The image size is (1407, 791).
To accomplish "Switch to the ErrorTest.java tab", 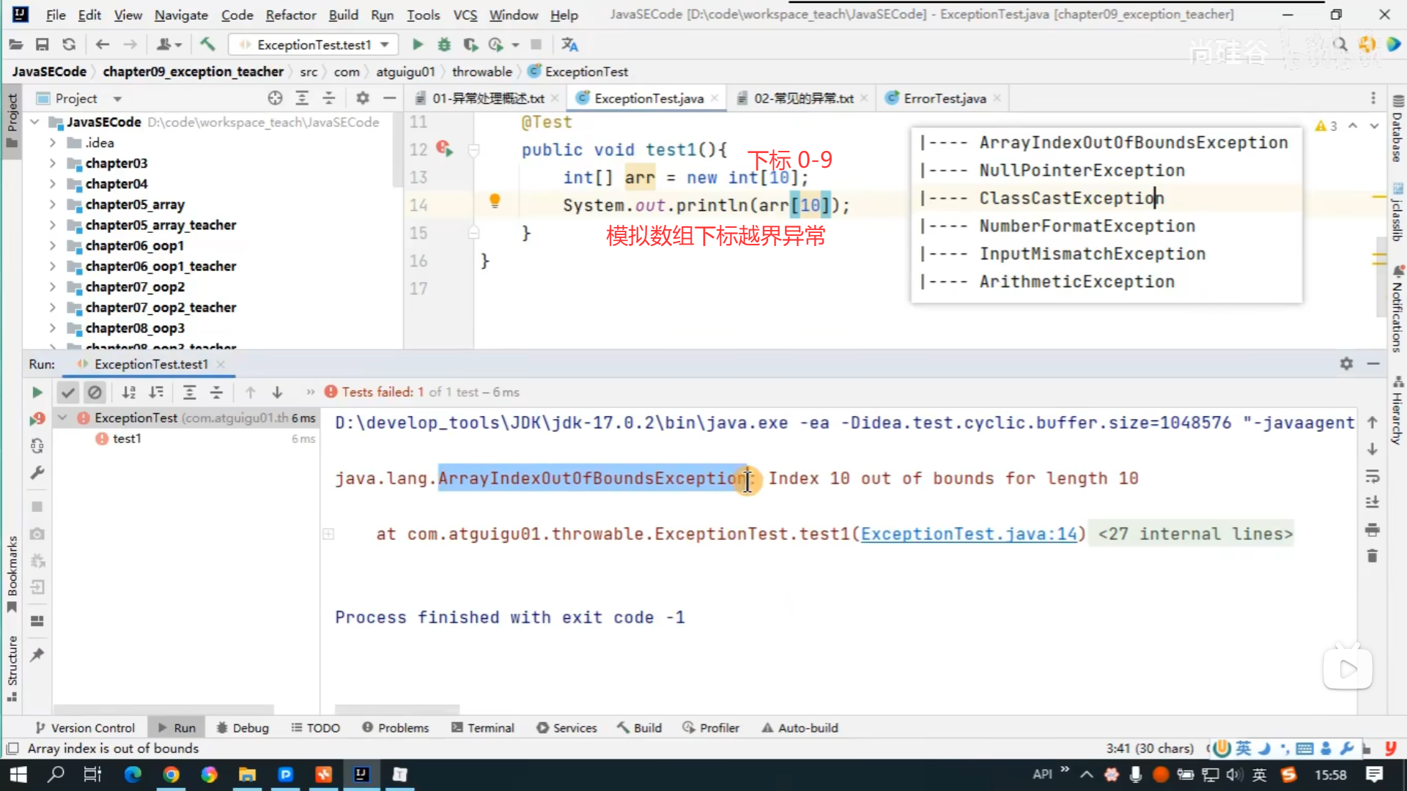I will [943, 98].
